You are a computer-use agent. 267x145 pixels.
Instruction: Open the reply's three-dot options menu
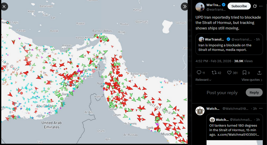261,108
